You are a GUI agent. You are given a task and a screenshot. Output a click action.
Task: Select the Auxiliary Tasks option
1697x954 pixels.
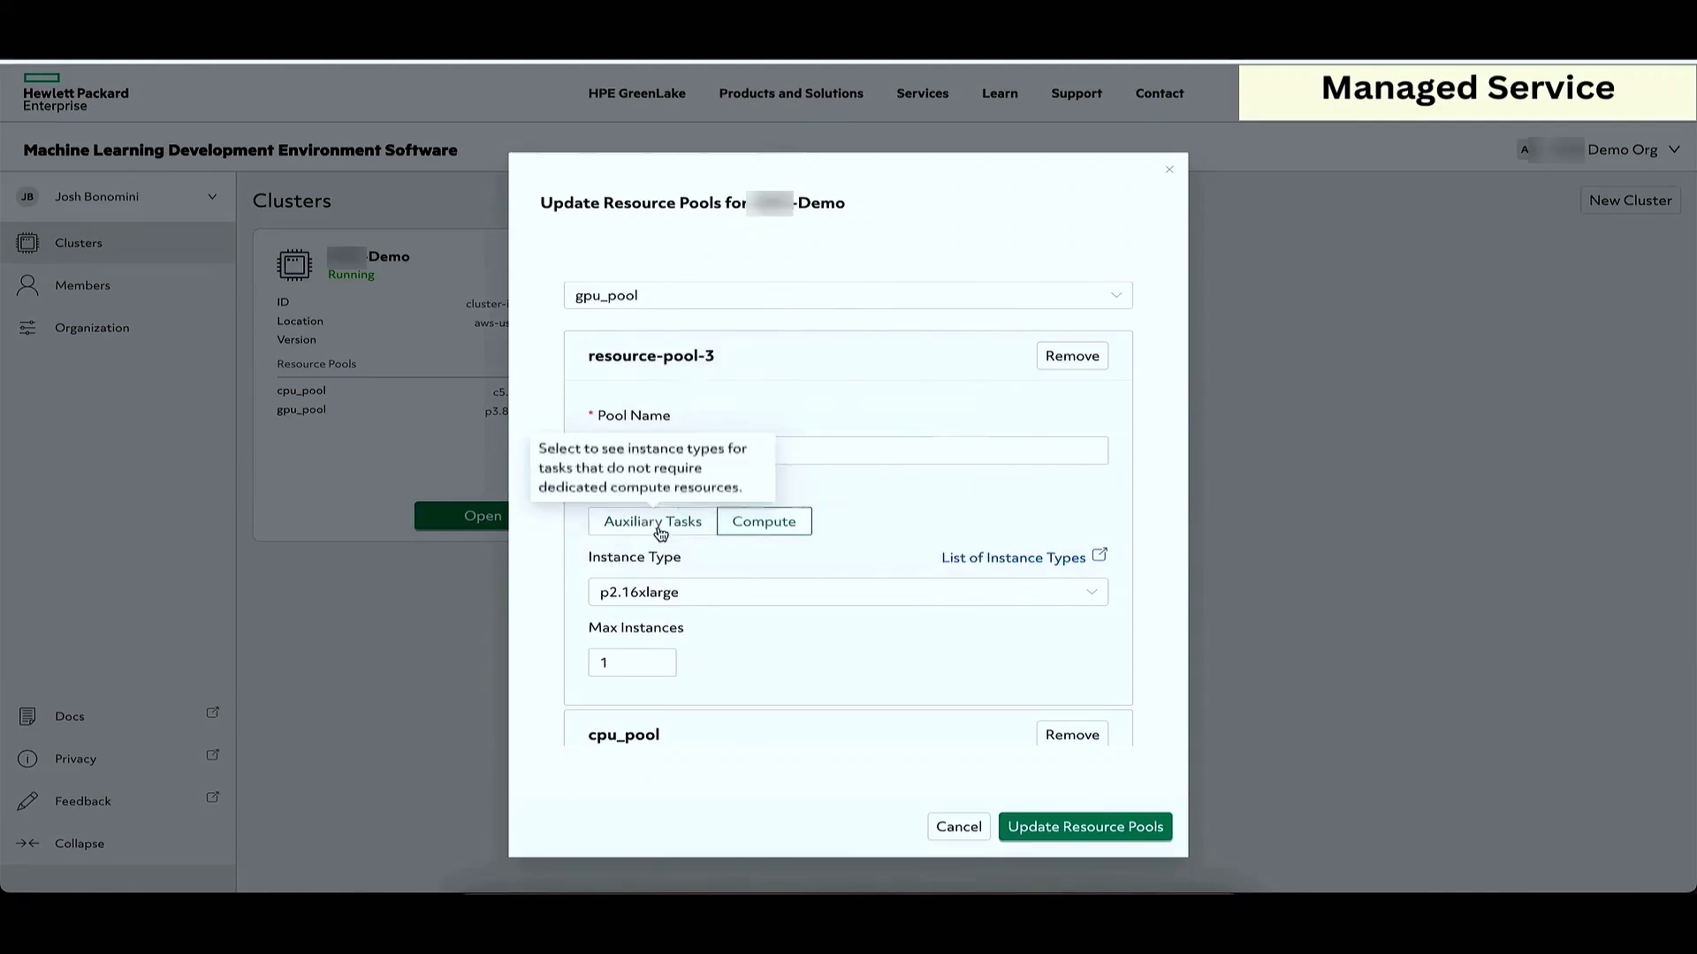click(x=652, y=521)
